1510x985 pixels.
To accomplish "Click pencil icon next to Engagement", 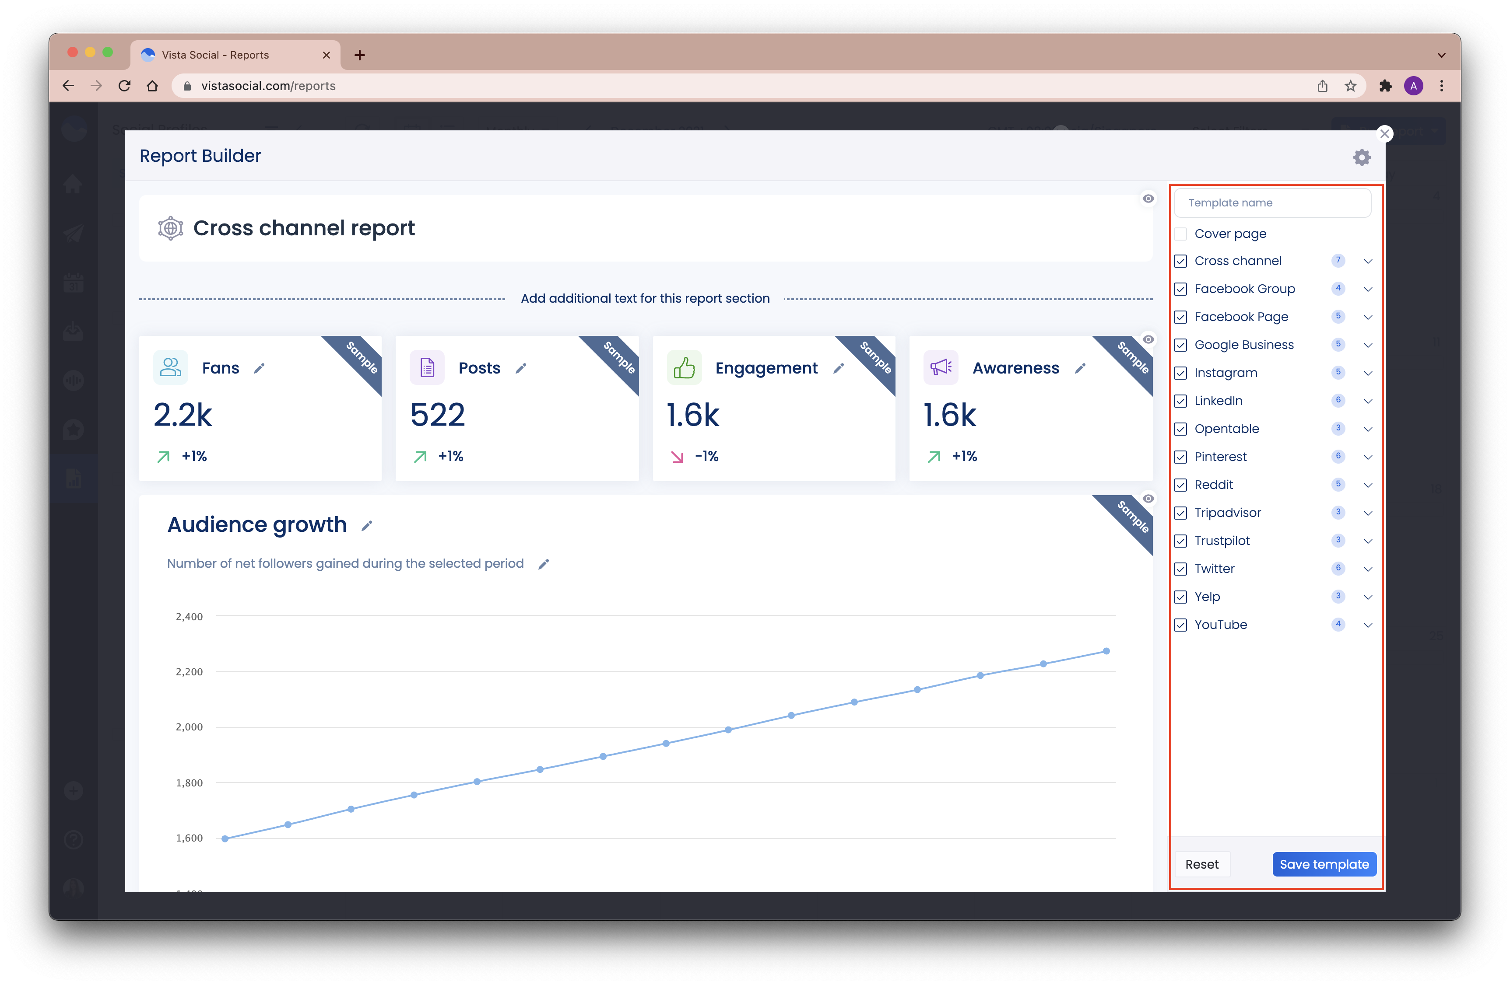I will click(x=838, y=368).
